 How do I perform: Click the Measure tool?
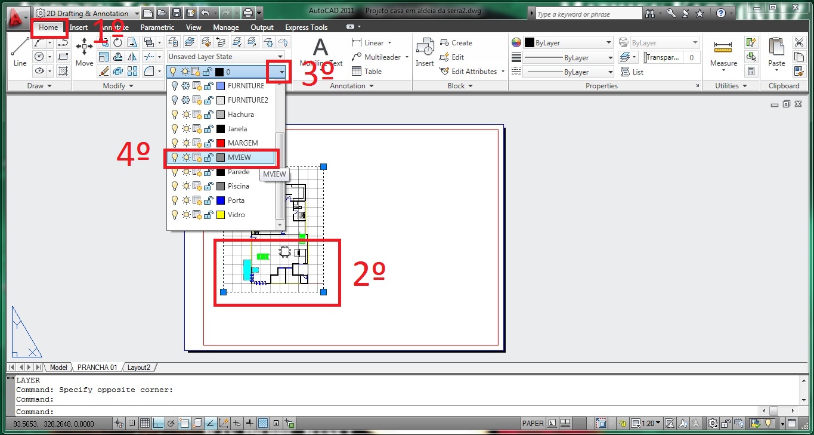723,55
